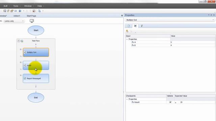Open the Help menu
The height and width of the screenshot is (121, 216).
tap(39, 6)
